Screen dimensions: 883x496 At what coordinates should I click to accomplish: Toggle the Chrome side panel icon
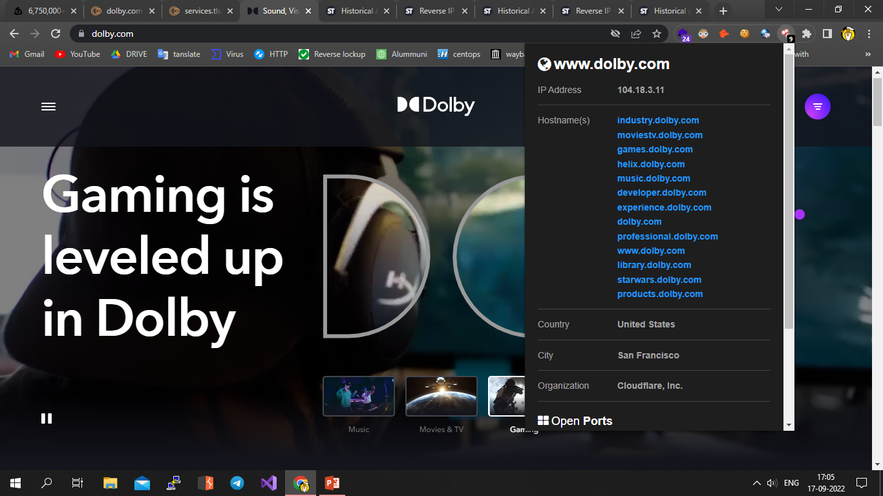click(827, 34)
